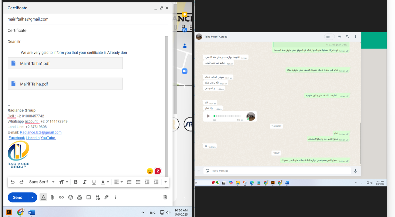Image resolution: width=395 pixels, height=217 pixels.
Task: Increase the paragraph indent
Action: tap(156, 182)
